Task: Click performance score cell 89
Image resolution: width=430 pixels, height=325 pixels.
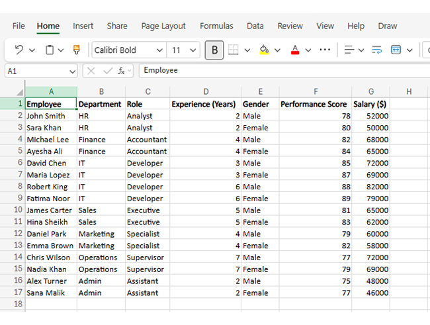Action: point(316,199)
